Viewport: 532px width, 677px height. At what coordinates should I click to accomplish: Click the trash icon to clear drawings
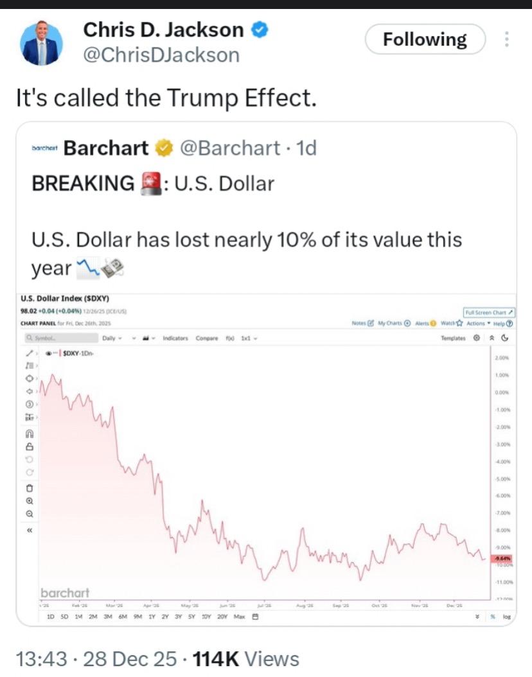point(29,487)
